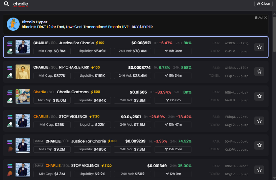Image resolution: width=276 pixels, height=180 pixels.
Task: Click the Meteora icon on DLMM STOP VIOLENCE row
Action: point(10,174)
